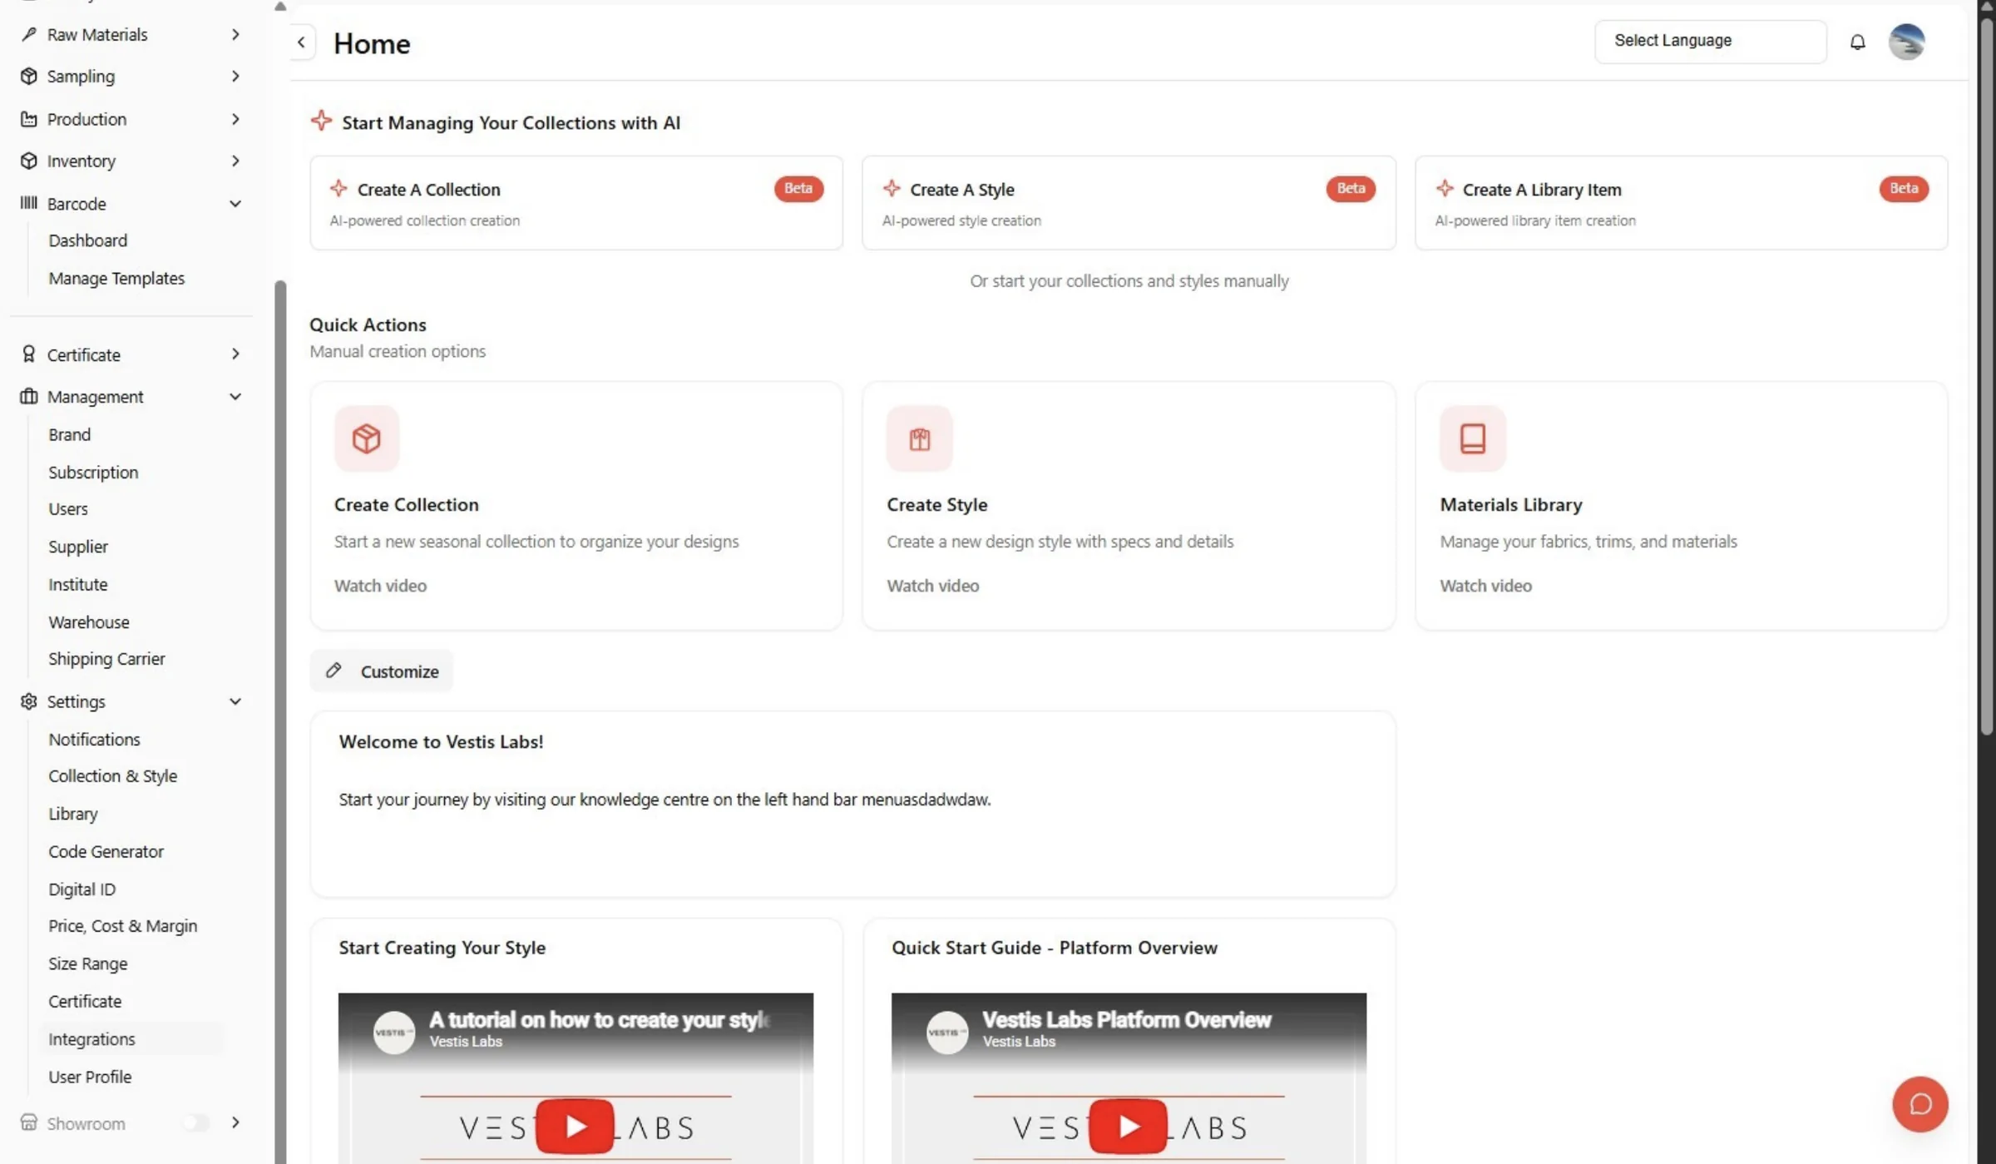Open Integrations settings page
Screen dimensions: 1996x1164
point(91,1038)
